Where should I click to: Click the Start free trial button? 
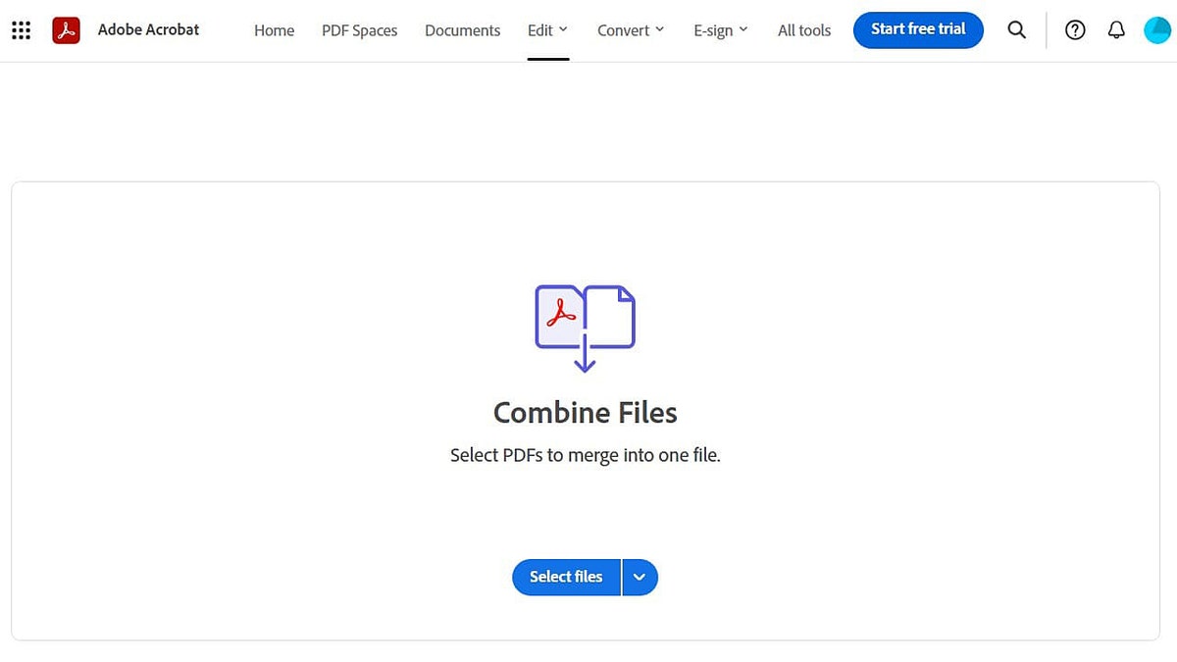coord(918,29)
